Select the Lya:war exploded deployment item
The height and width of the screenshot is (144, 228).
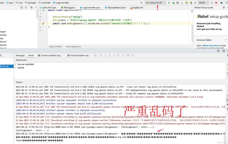pos(26,64)
